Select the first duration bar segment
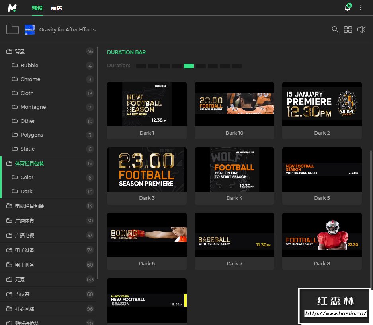 coord(141,66)
